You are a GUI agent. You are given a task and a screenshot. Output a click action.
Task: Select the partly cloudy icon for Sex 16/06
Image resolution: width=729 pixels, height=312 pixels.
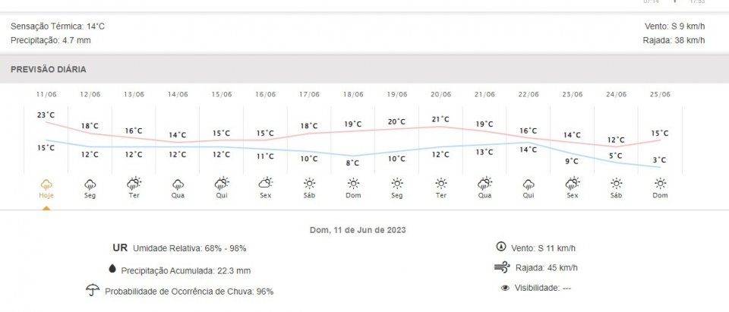266,183
